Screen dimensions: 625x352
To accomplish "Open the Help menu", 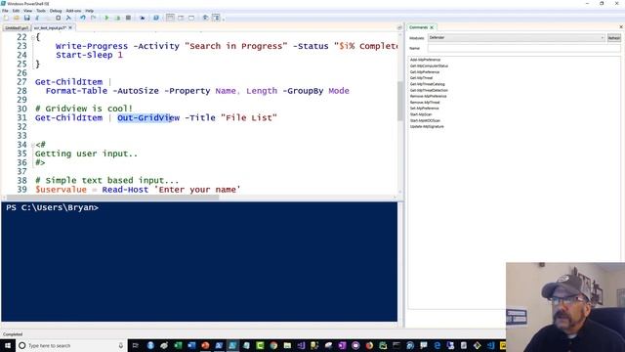I will click(x=89, y=11).
